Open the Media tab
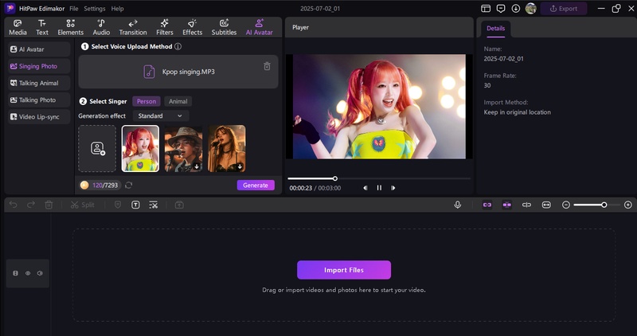637x336 pixels. coord(18,27)
